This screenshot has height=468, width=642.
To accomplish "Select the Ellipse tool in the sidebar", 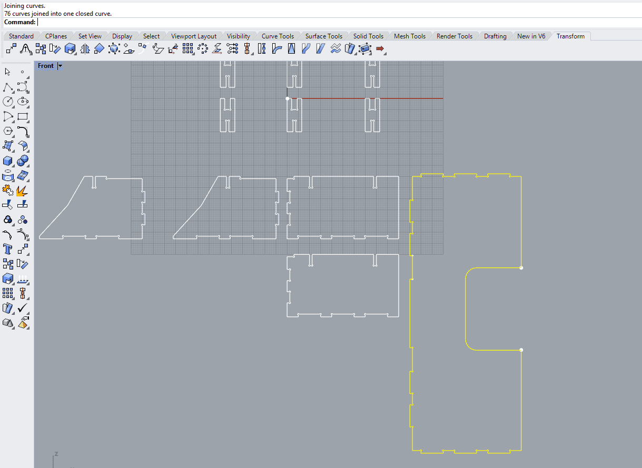I will (x=23, y=102).
